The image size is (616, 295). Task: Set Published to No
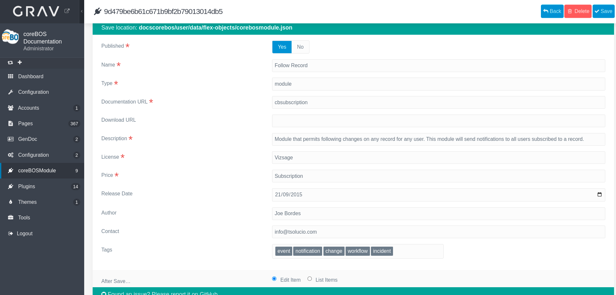coord(300,47)
